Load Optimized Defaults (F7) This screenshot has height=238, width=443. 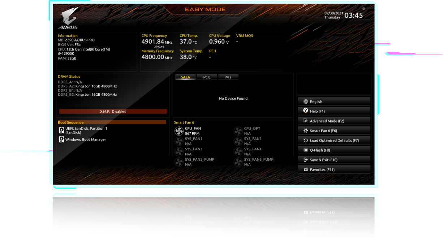334,140
